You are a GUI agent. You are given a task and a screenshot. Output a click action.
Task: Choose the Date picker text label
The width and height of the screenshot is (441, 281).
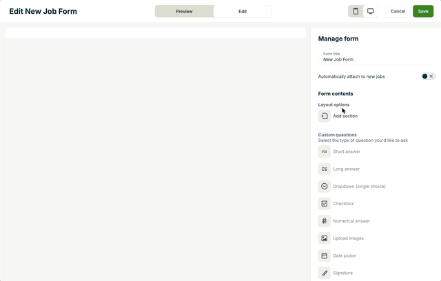(345, 256)
